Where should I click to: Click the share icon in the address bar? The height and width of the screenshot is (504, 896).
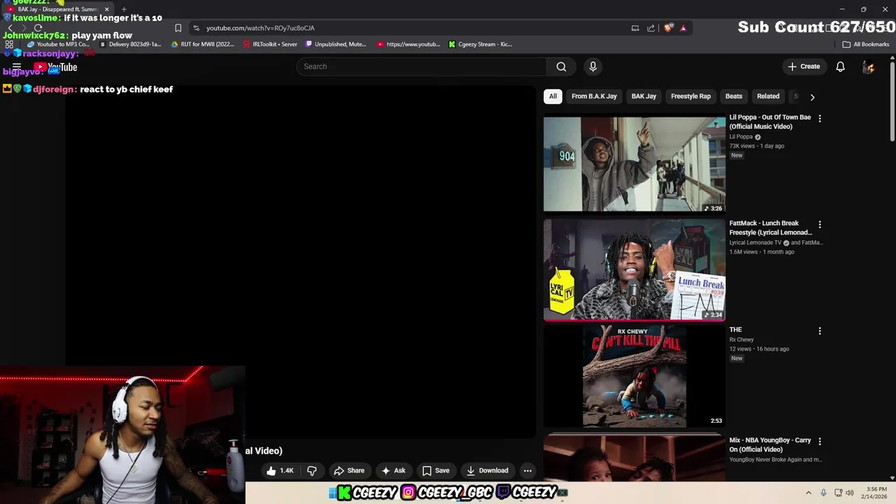click(x=651, y=28)
